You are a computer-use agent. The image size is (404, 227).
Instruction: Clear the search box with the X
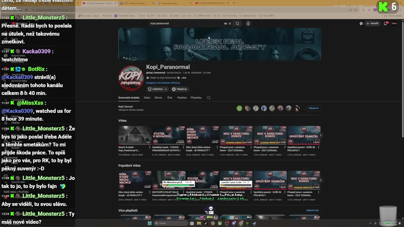pyautogui.click(x=230, y=23)
